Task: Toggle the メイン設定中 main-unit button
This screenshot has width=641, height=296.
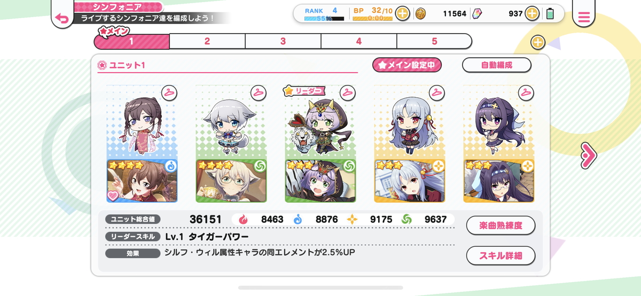Action: pyautogui.click(x=407, y=65)
